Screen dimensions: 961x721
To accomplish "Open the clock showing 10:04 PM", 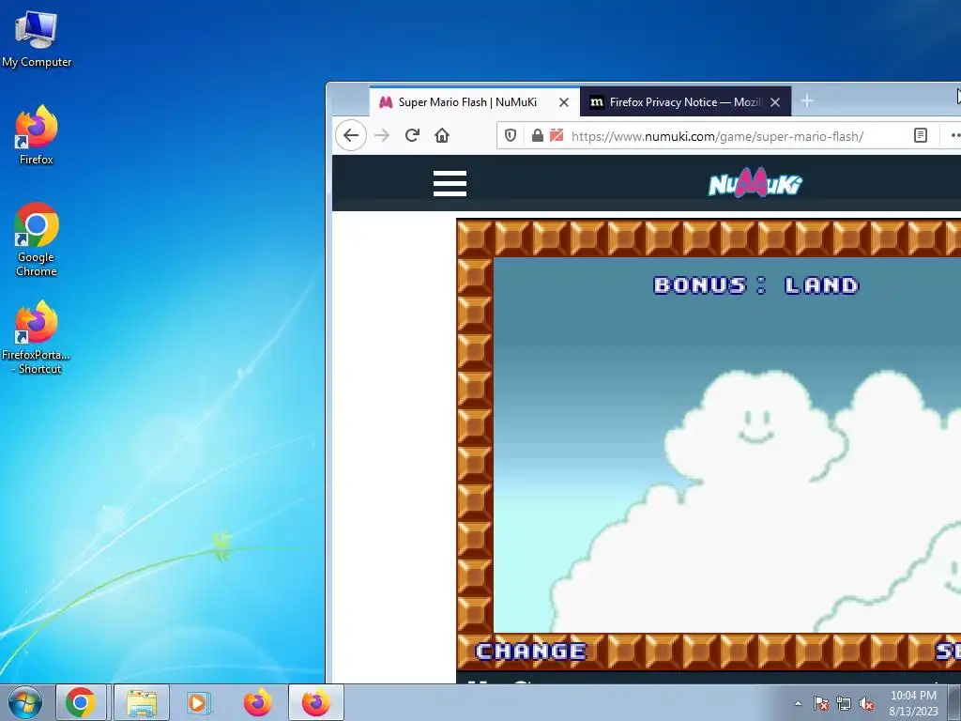I will coord(913,702).
